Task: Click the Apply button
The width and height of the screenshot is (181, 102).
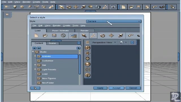Action: 100,88
